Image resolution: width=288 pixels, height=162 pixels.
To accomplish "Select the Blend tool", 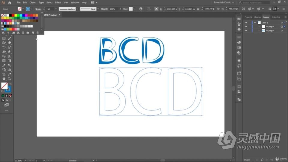I will click(10, 65).
